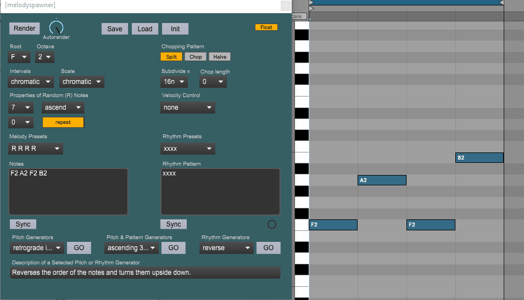Select the B2 note in piano roll
Viewport: 524px width, 300px height.
click(480, 157)
